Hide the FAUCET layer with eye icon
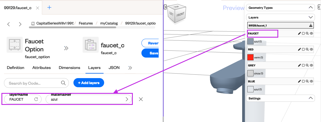 pos(311,33)
